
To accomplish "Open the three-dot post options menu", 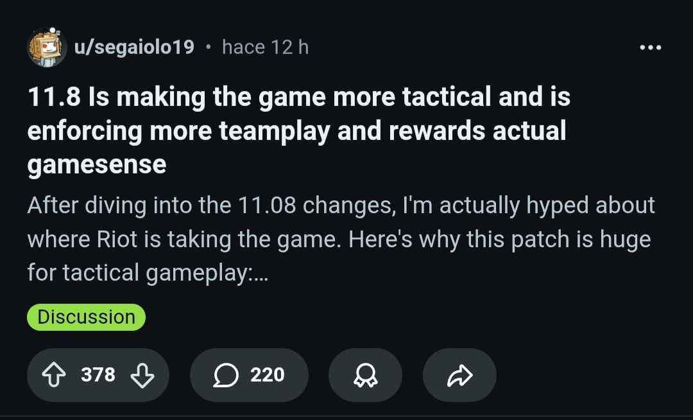I will tap(650, 48).
